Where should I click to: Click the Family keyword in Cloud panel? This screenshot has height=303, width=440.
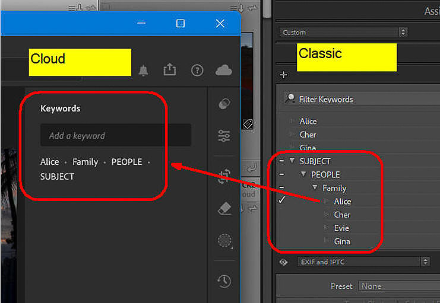pos(86,162)
